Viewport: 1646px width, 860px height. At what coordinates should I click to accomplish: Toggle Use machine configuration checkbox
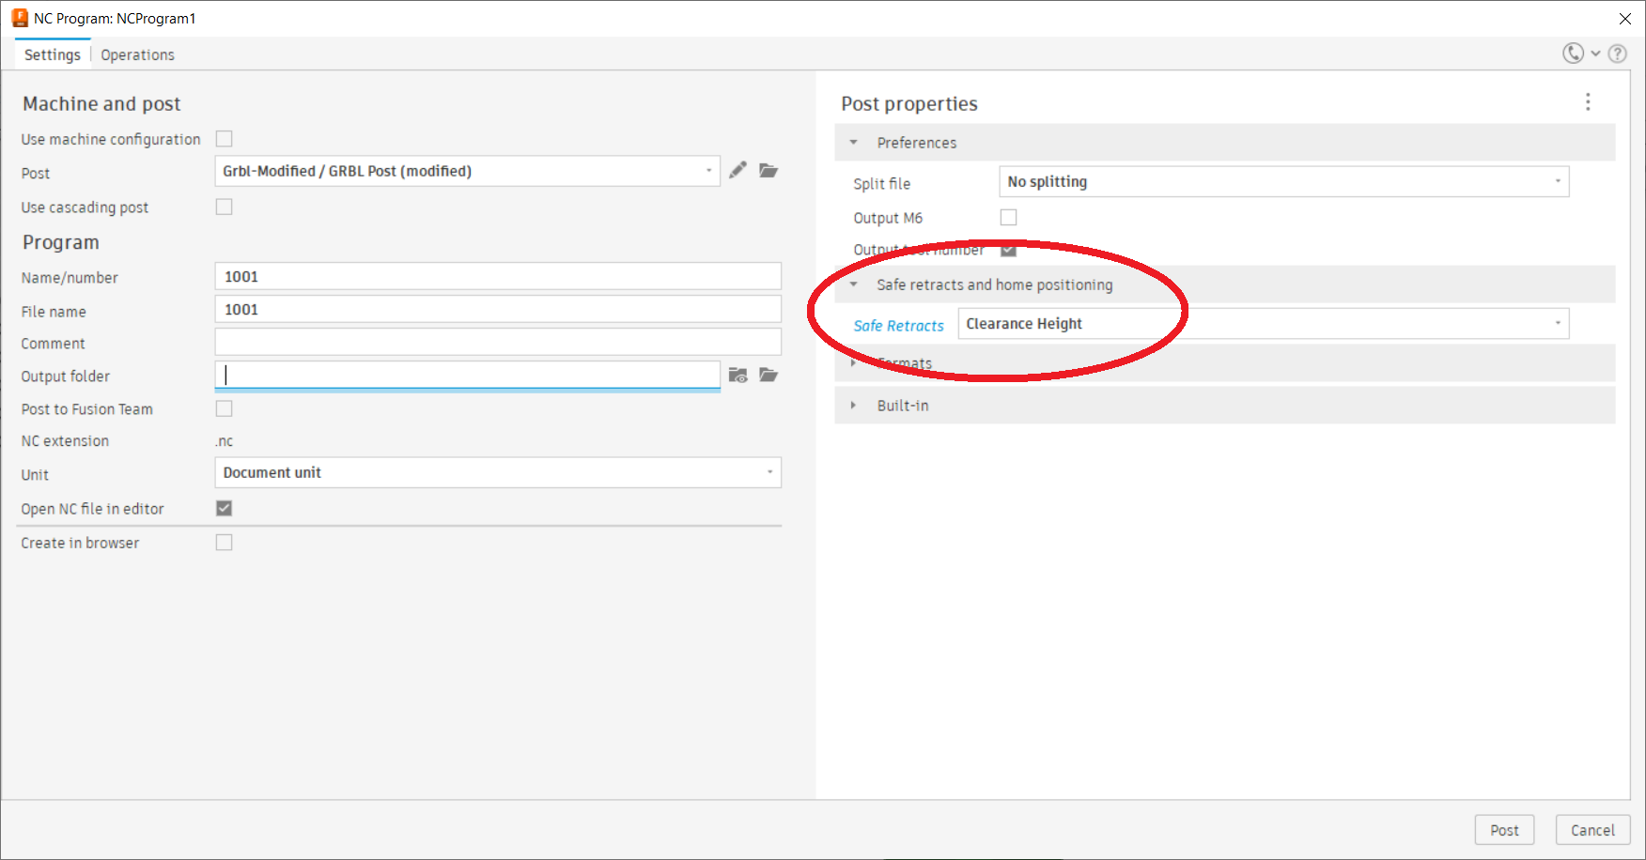[224, 139]
